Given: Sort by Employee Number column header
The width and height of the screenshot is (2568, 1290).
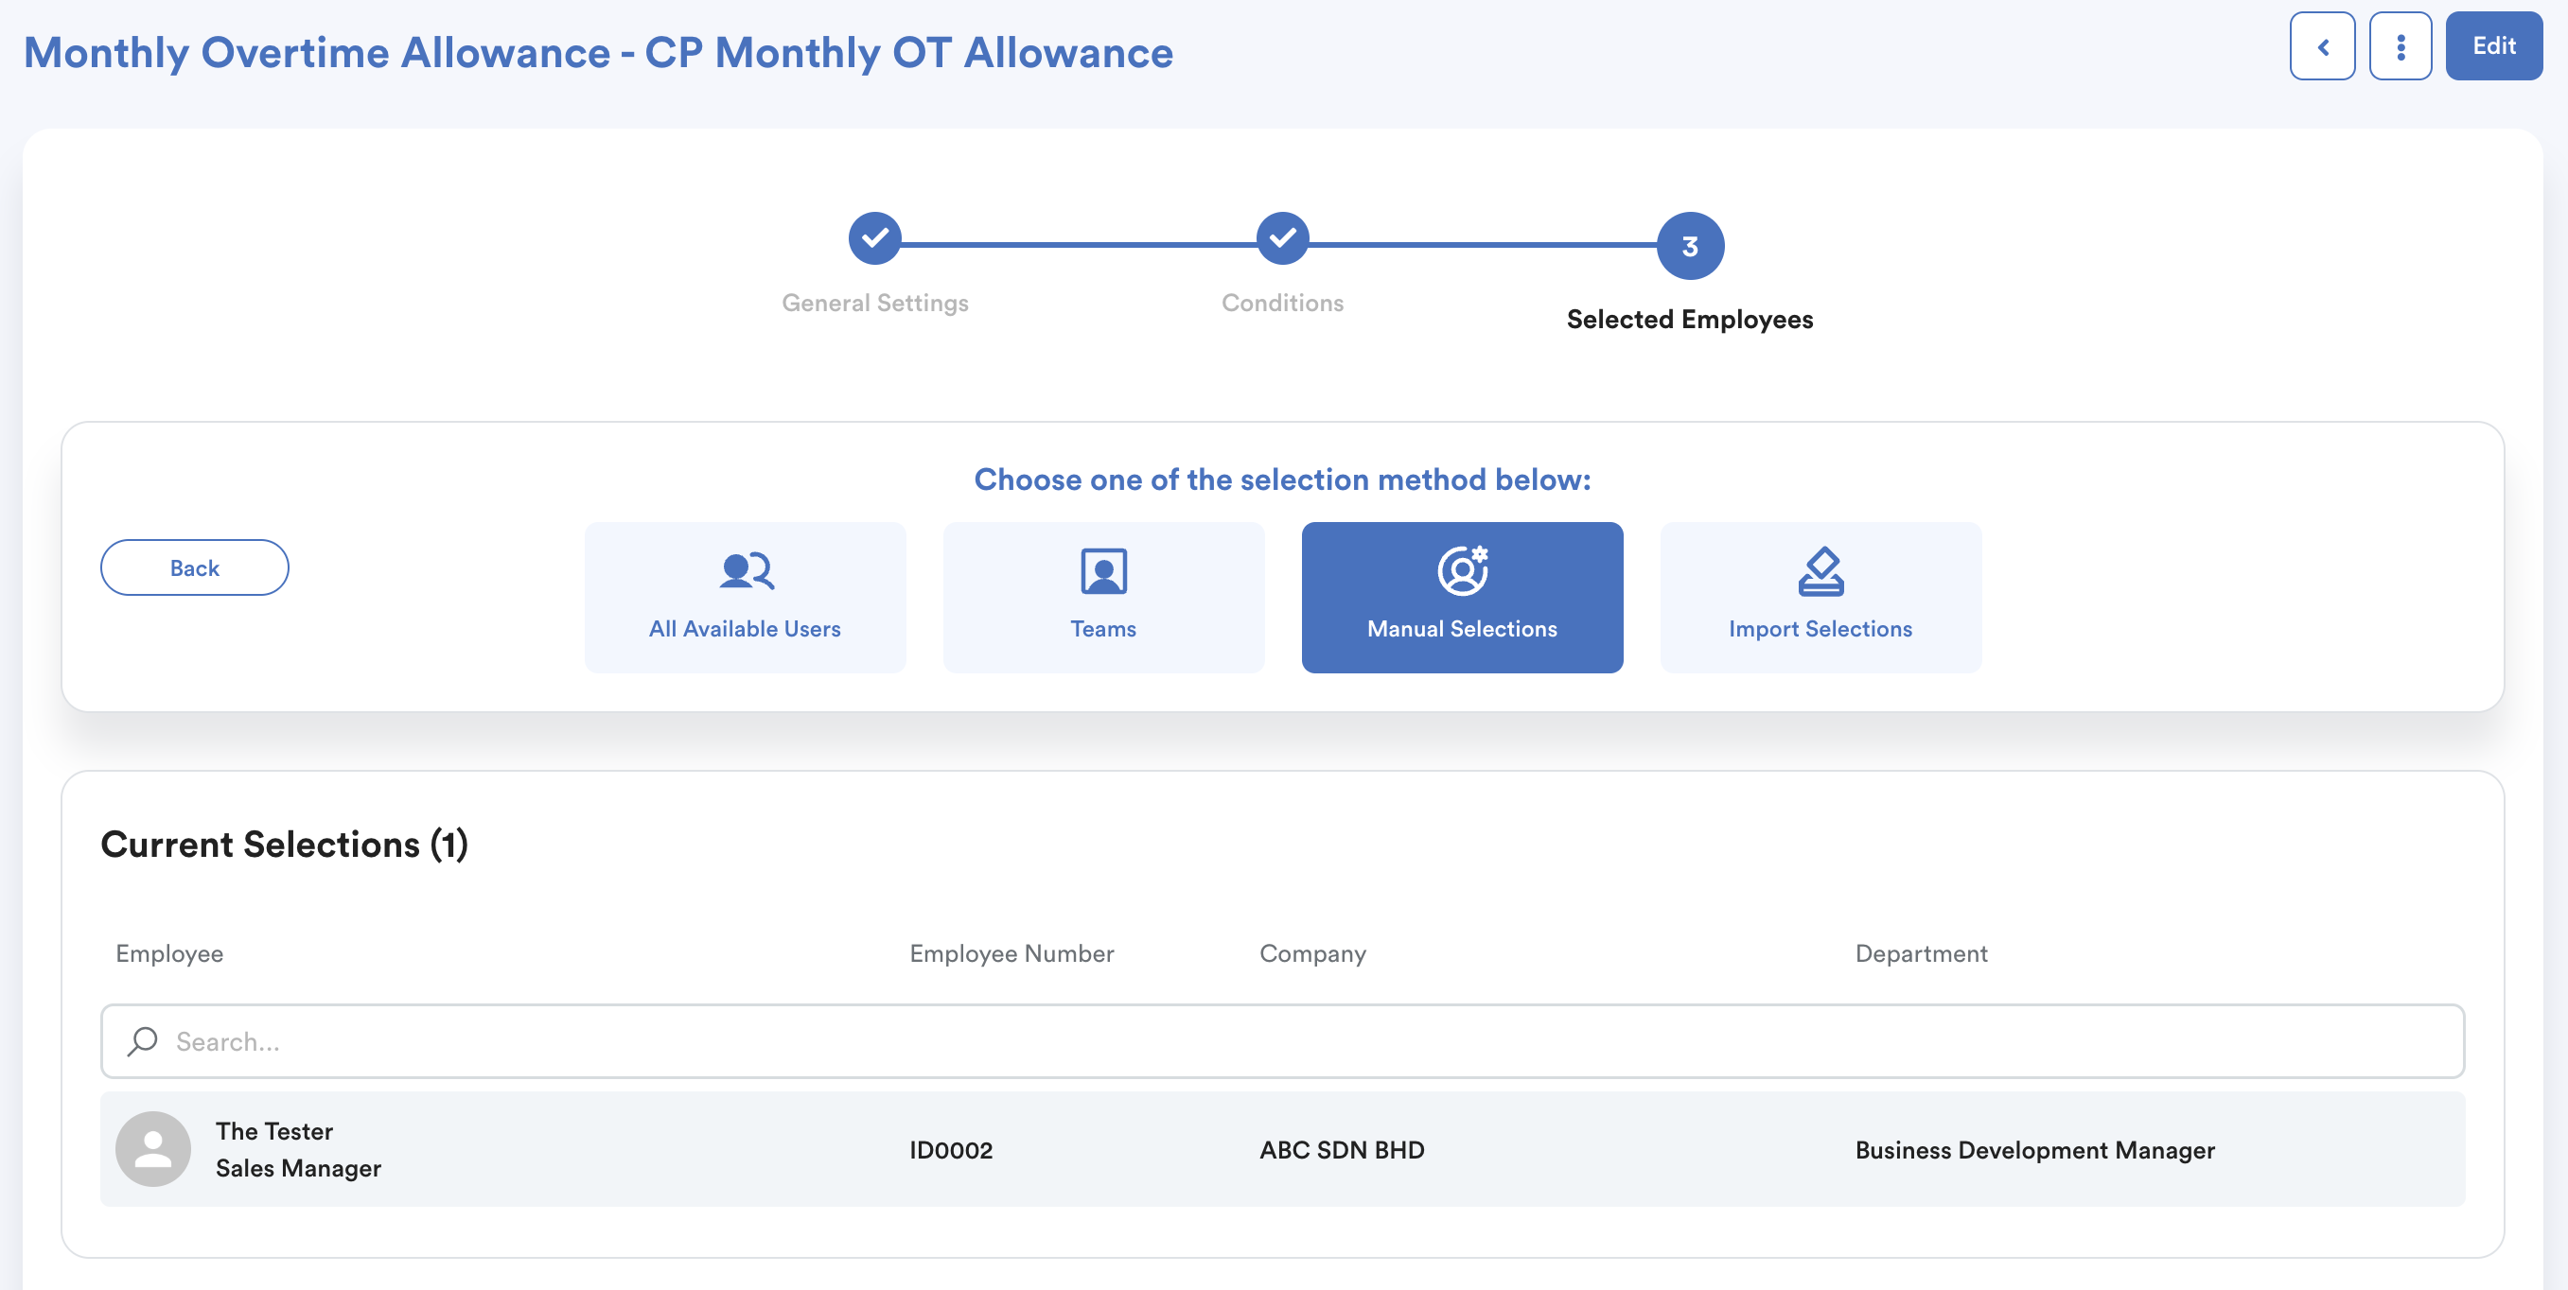Looking at the screenshot, I should click(1011, 953).
